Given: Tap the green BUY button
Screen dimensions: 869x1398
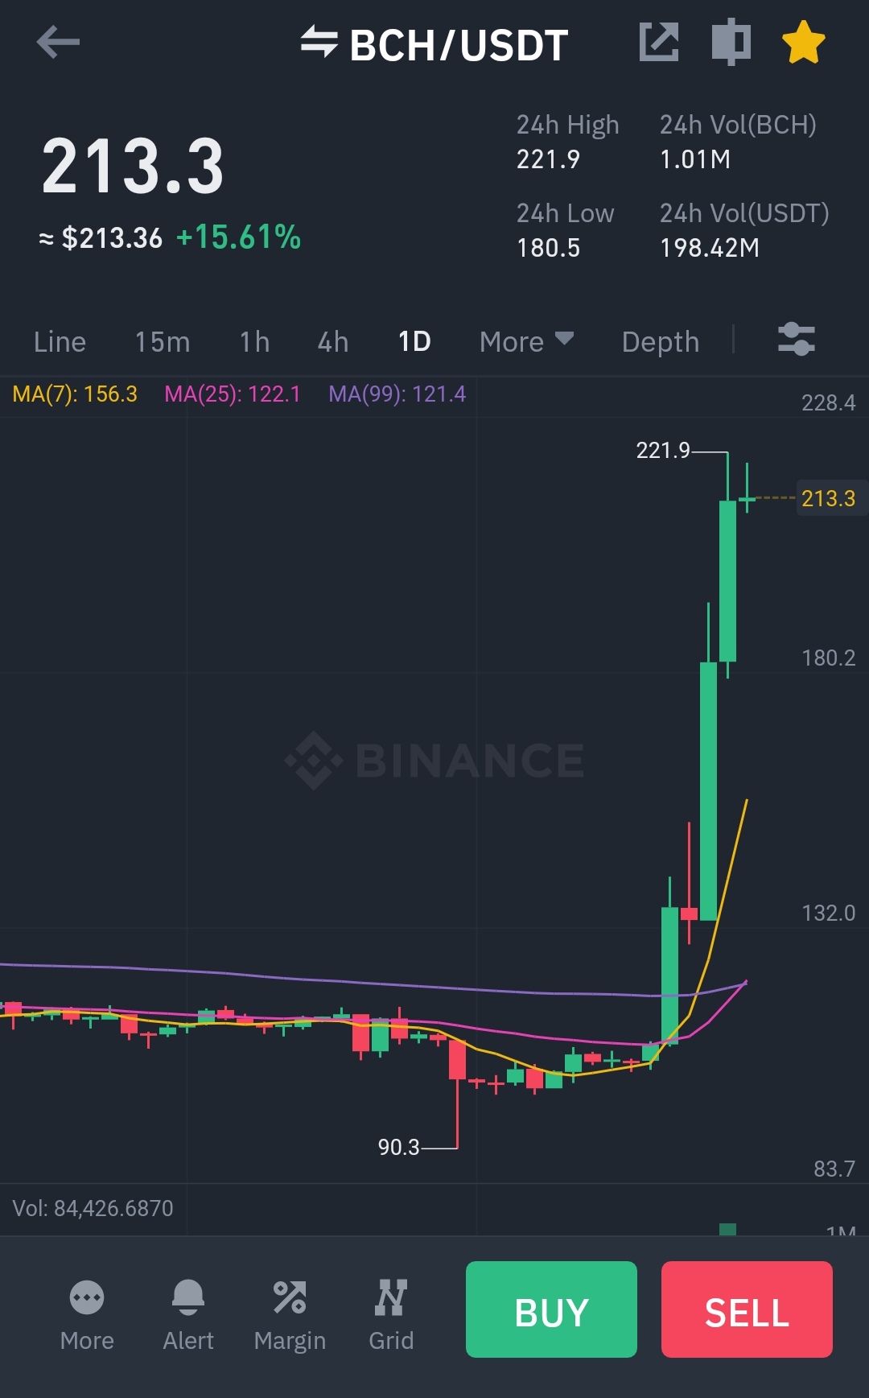Looking at the screenshot, I should click(x=551, y=1309).
